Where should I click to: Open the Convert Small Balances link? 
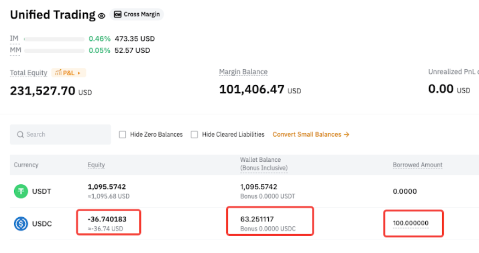[x=307, y=135]
